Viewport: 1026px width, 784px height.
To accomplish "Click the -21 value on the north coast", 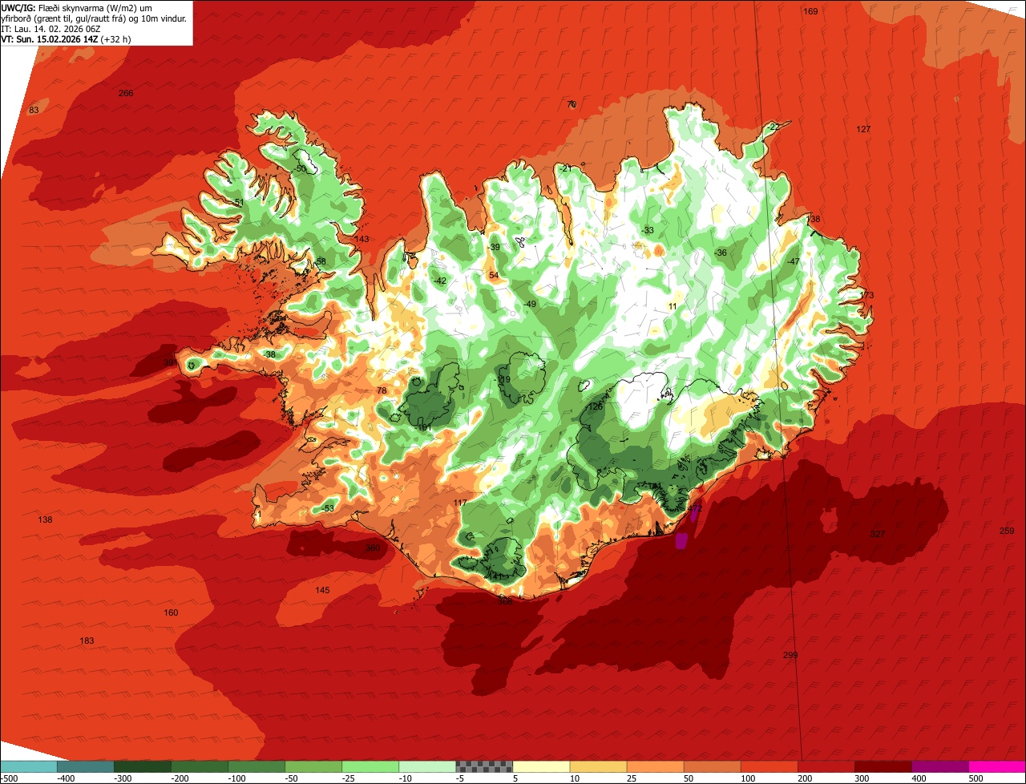I will [x=566, y=168].
